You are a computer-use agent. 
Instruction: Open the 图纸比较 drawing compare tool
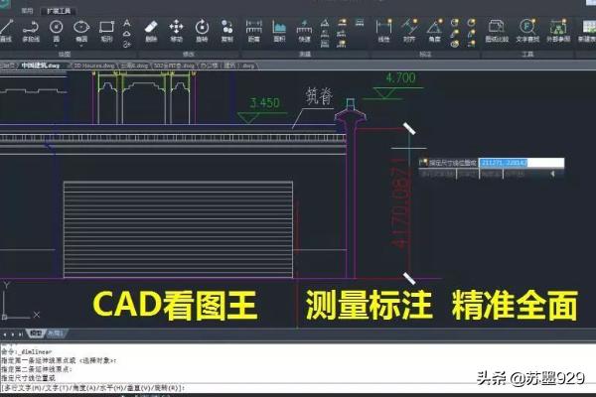pos(497,31)
